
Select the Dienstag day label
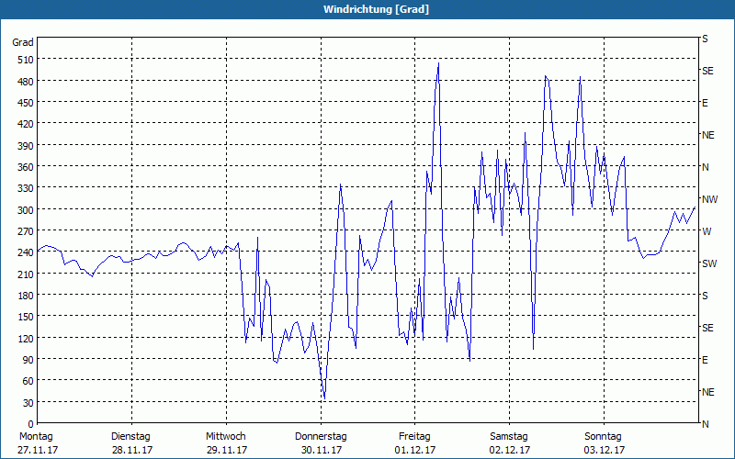click(130, 437)
